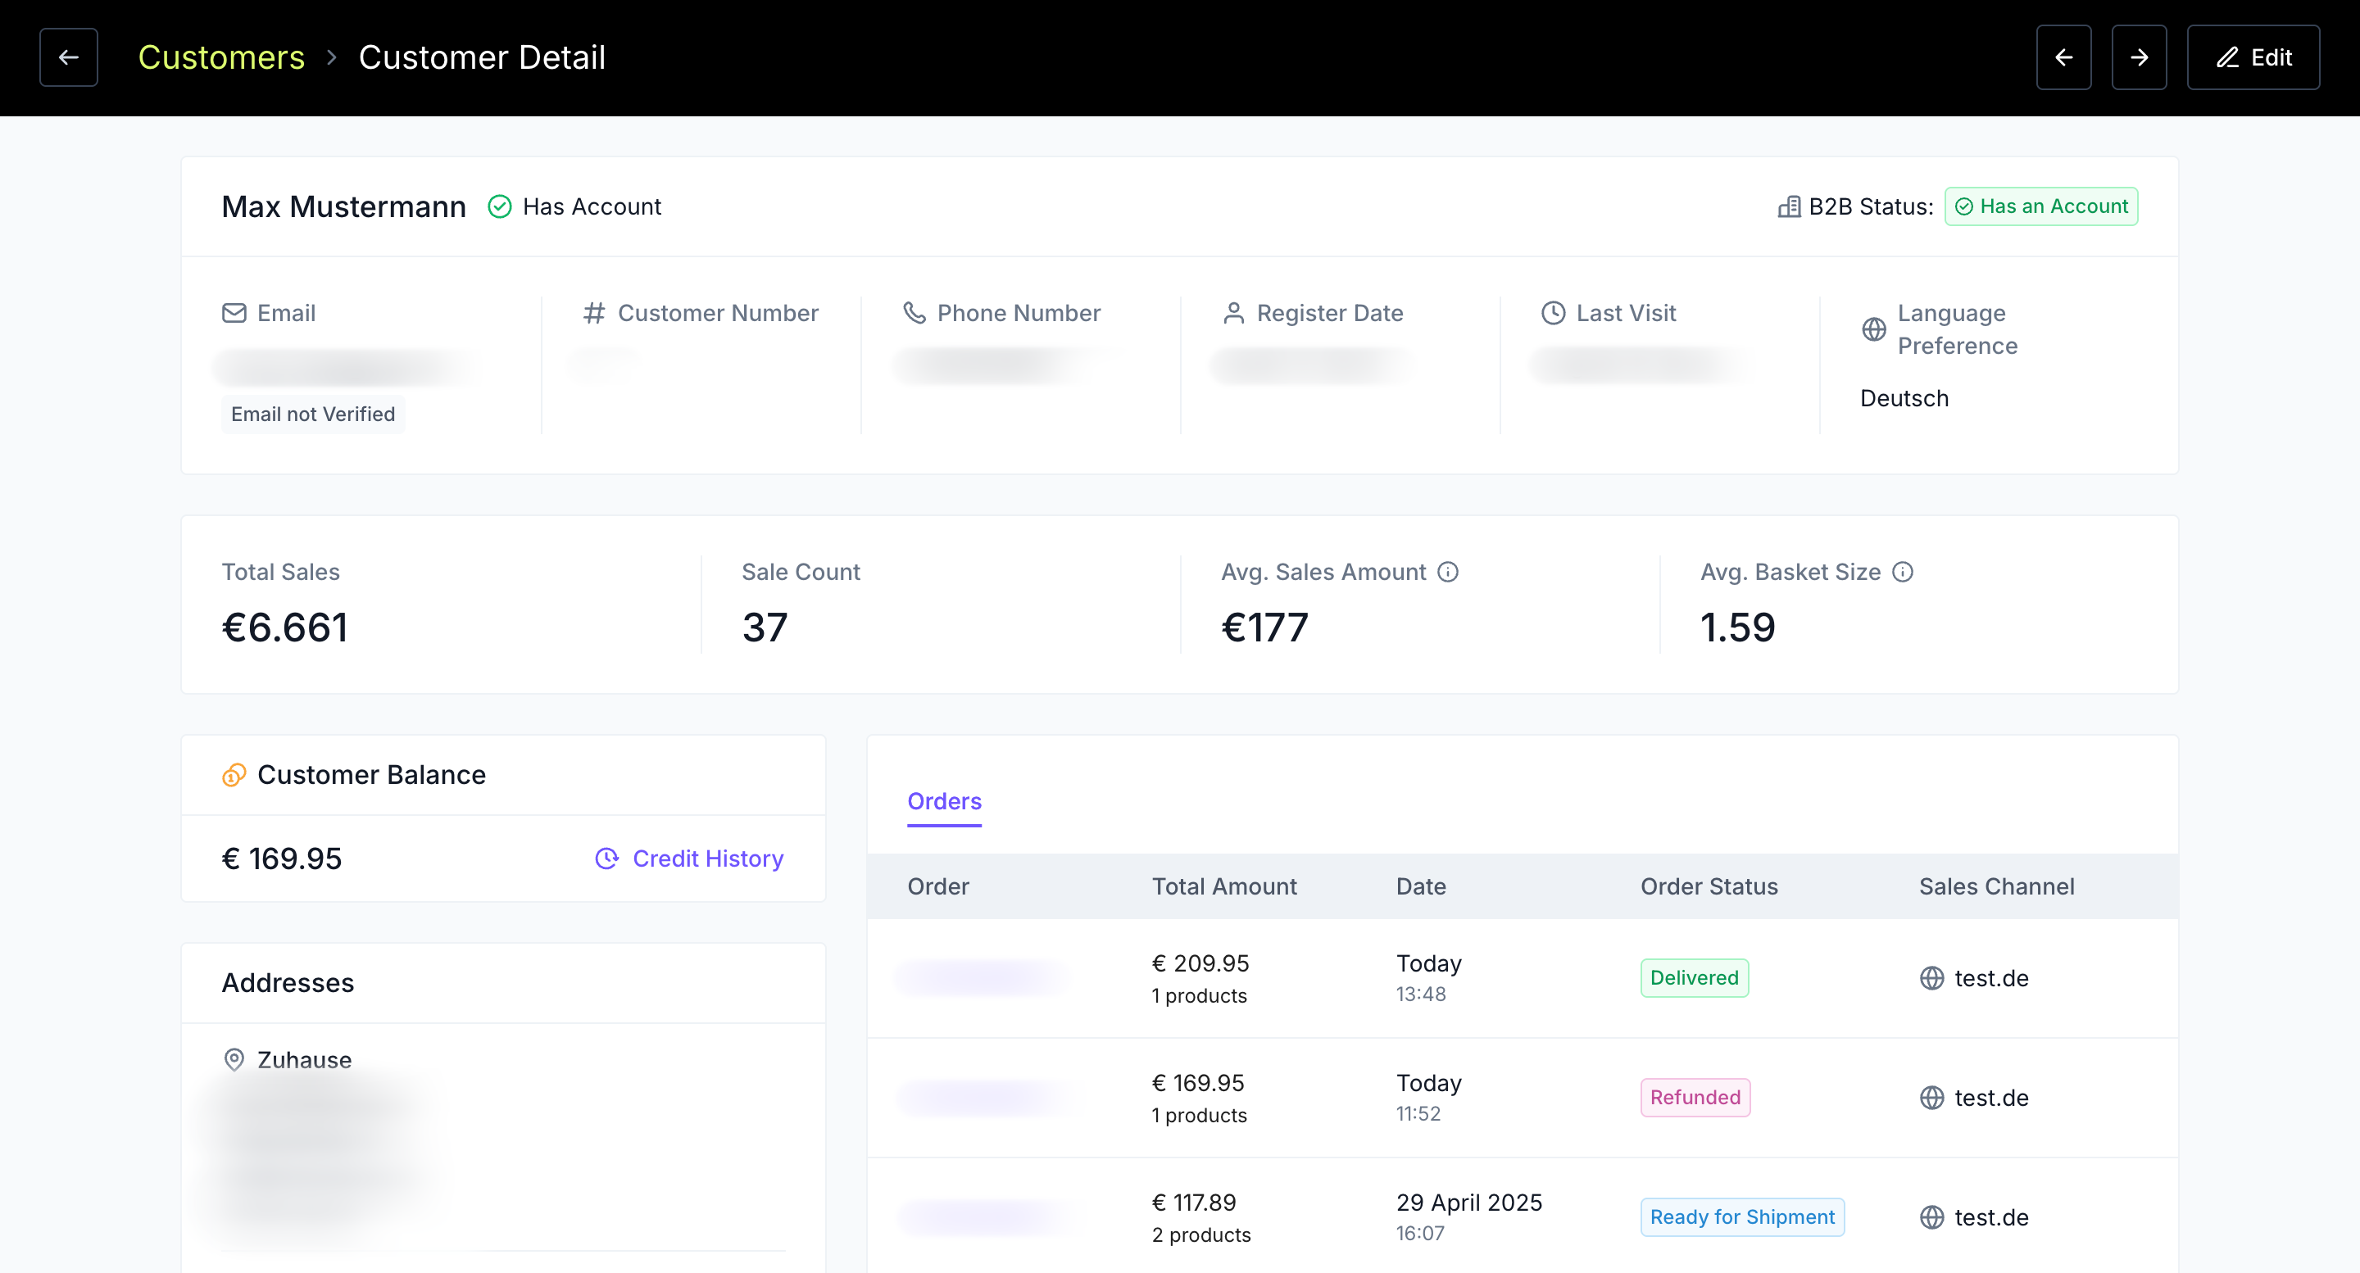Open the blurred order link for € 209.95

click(983, 978)
